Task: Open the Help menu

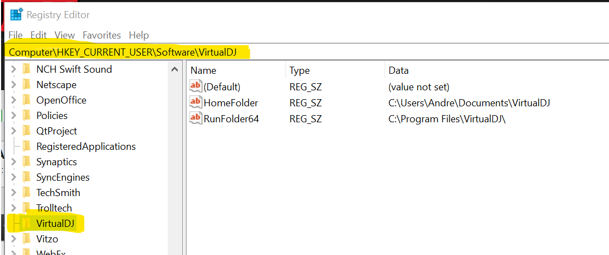Action: click(139, 35)
